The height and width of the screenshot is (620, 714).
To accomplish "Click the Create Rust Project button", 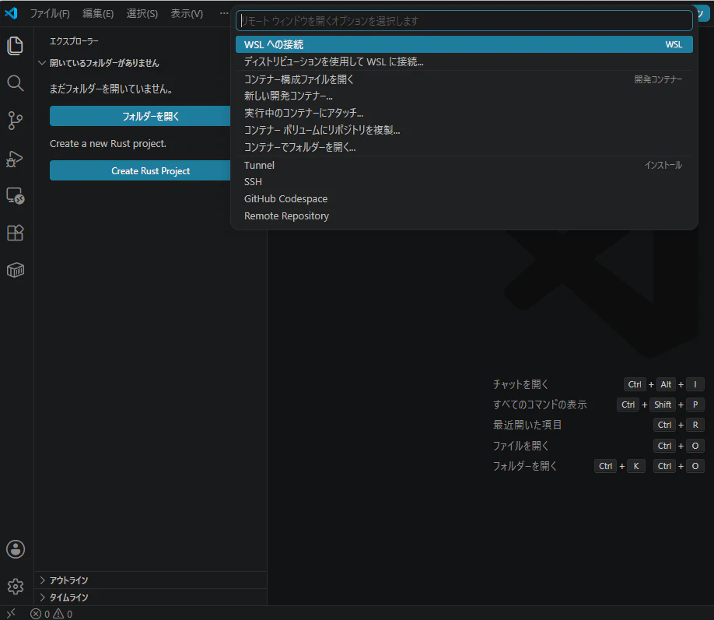I will [x=140, y=171].
